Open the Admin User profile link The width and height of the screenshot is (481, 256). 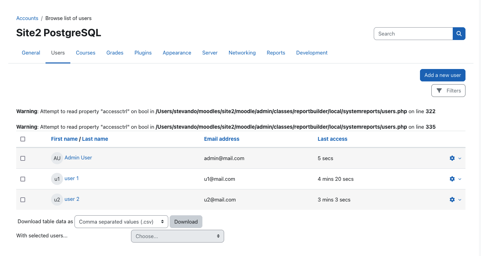click(x=78, y=158)
